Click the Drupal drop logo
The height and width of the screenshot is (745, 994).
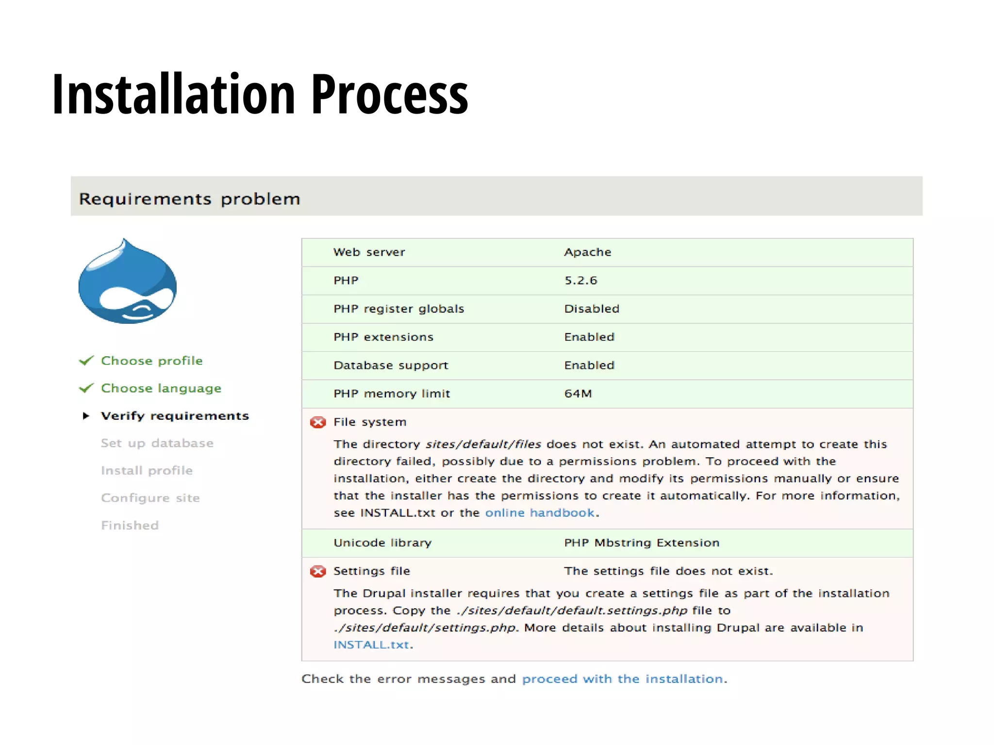pyautogui.click(x=128, y=281)
